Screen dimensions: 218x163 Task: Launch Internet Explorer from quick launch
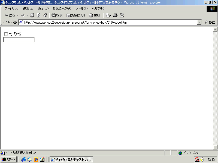[x=23, y=159]
